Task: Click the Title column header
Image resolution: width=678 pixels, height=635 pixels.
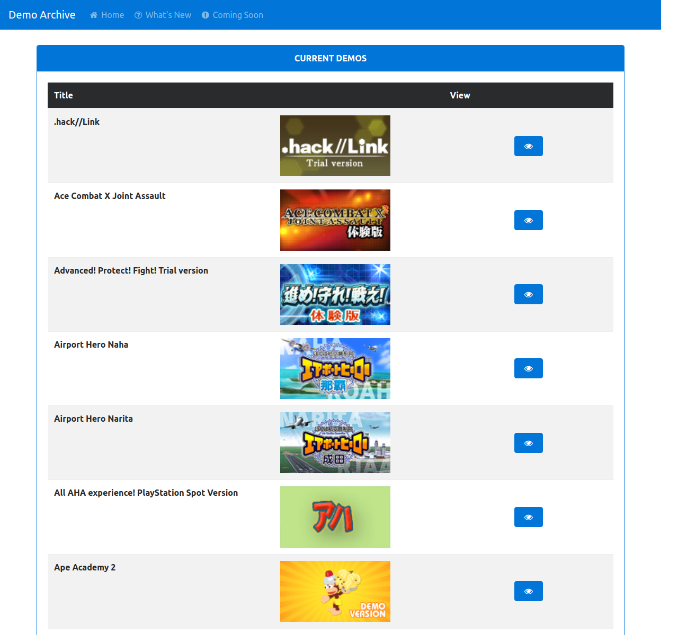Action: pos(64,95)
